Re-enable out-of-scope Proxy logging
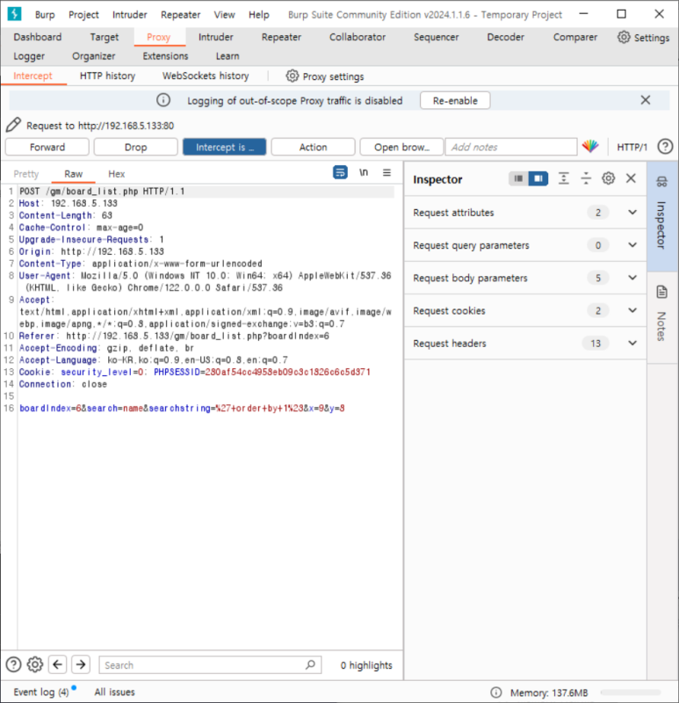This screenshot has width=679, height=703. (455, 100)
